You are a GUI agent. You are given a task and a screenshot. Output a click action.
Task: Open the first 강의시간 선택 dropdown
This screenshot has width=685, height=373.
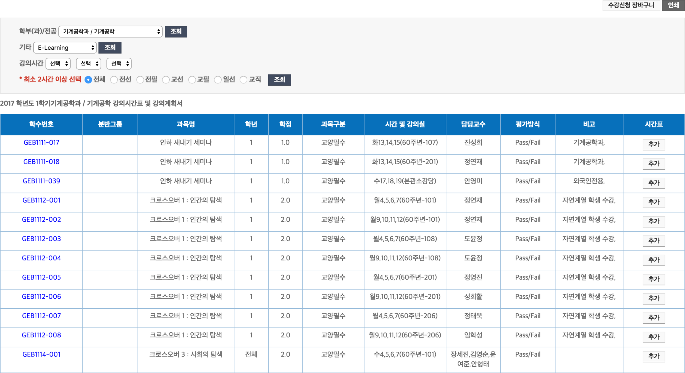tap(58, 64)
